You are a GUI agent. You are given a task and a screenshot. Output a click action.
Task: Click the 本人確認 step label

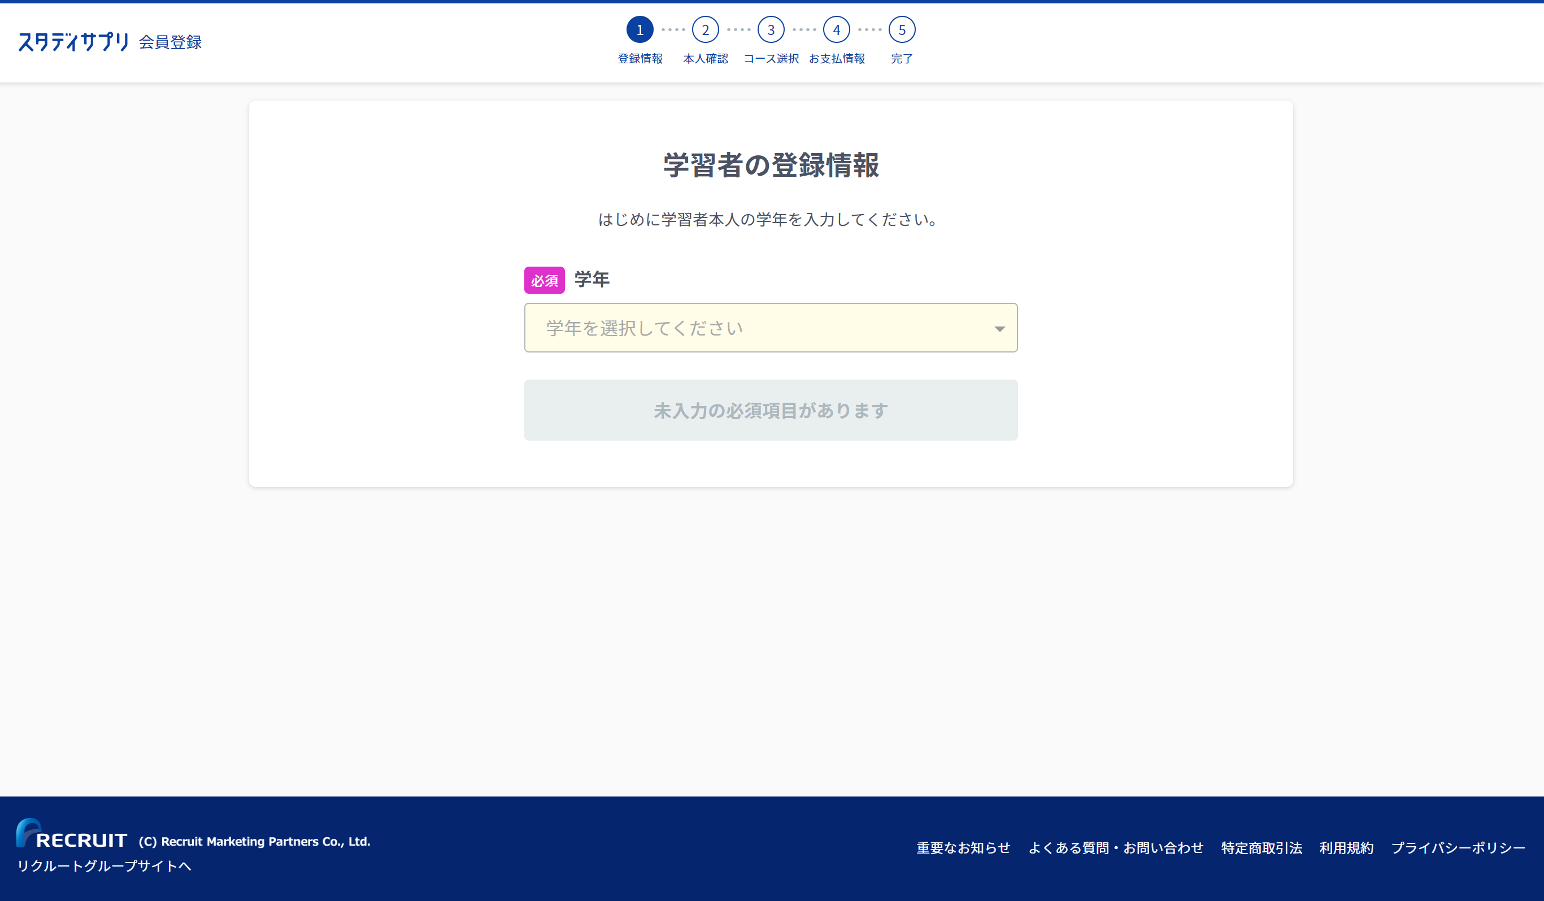[x=705, y=58]
